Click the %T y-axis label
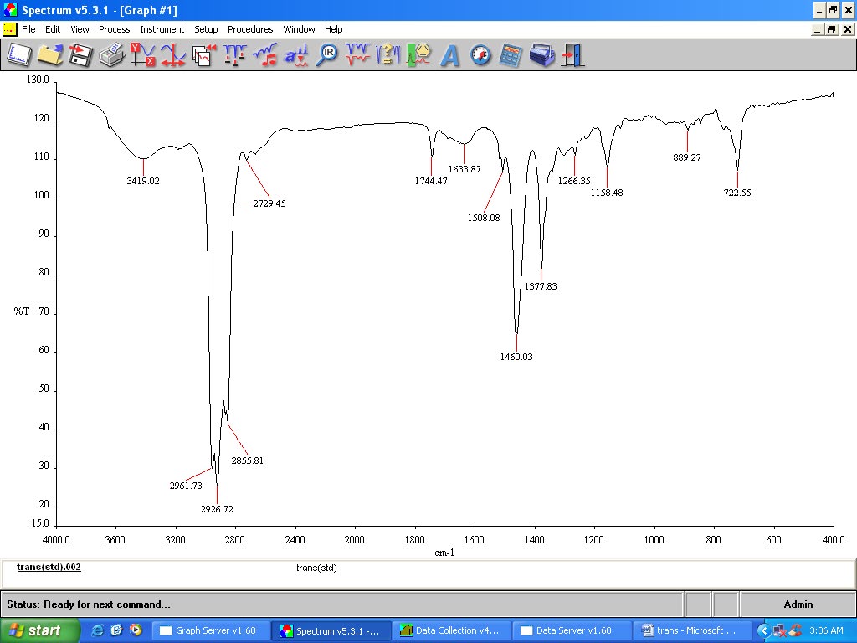 21,311
